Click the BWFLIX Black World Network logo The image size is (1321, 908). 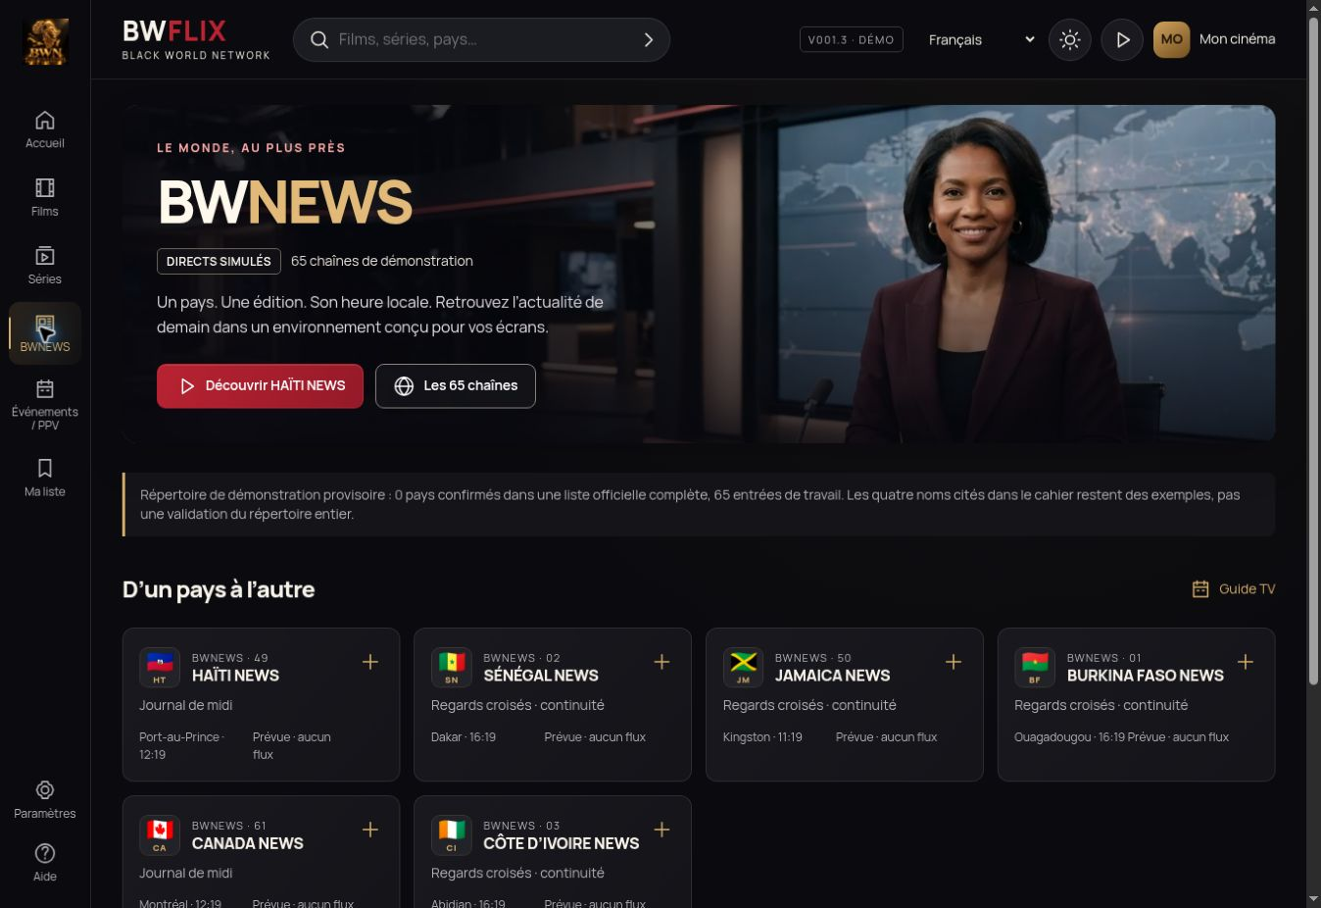(196, 40)
